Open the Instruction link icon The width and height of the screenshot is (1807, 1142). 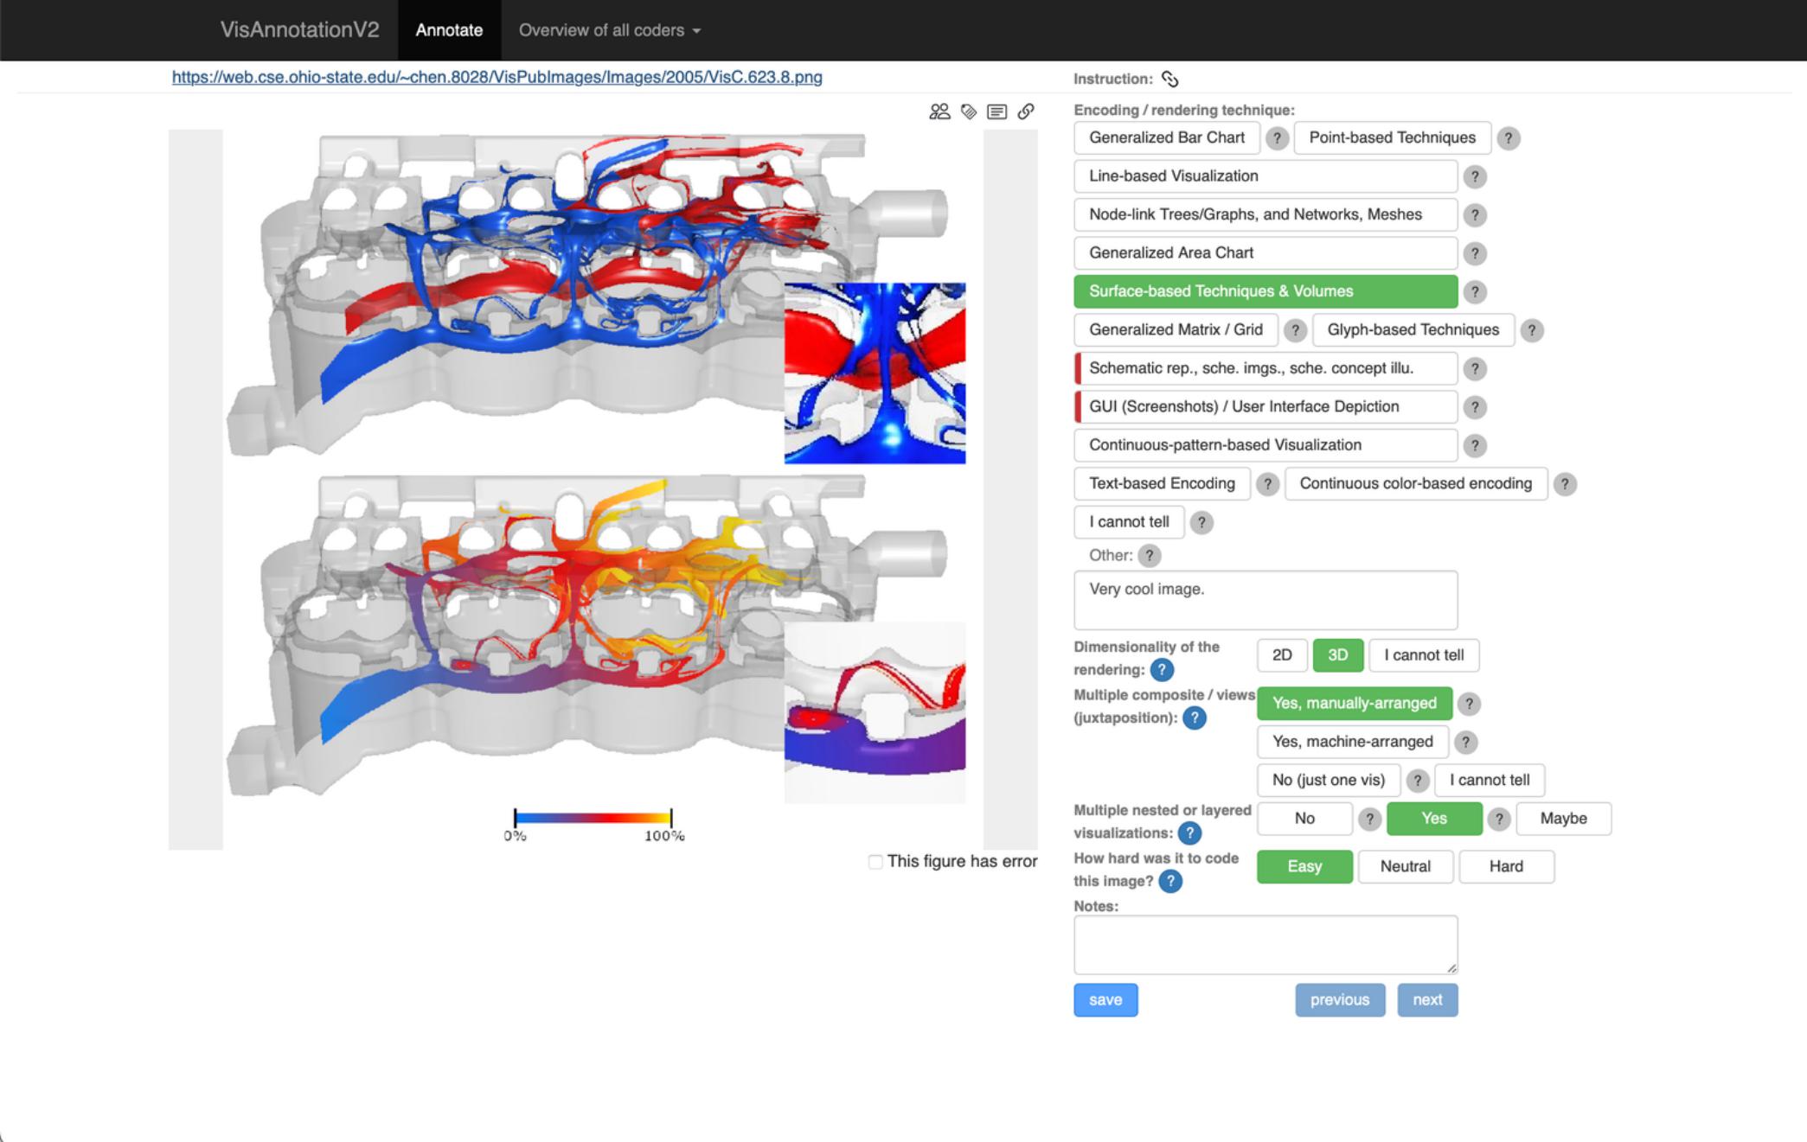(x=1170, y=79)
